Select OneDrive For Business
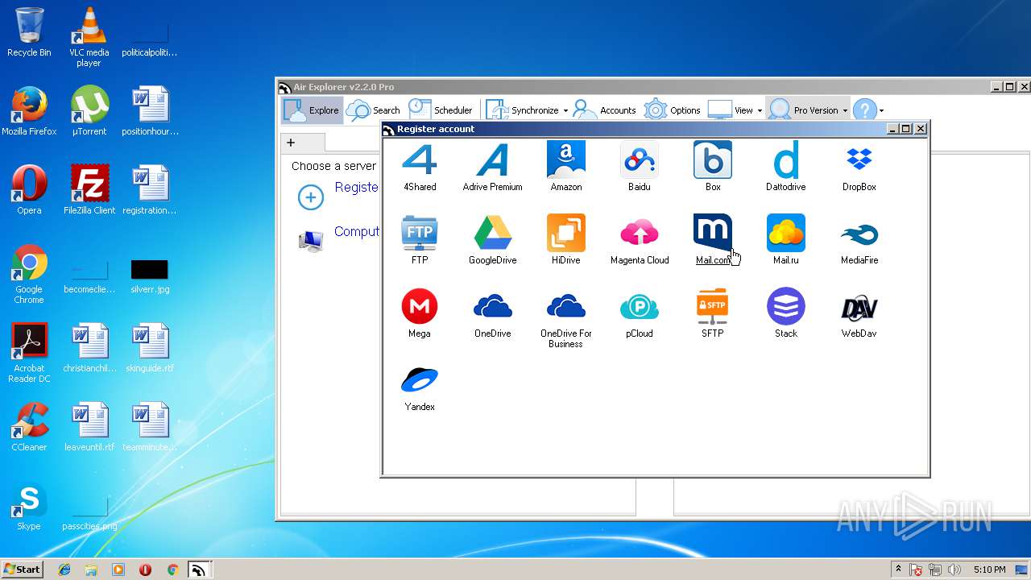Image resolution: width=1031 pixels, height=580 pixels. (x=565, y=318)
